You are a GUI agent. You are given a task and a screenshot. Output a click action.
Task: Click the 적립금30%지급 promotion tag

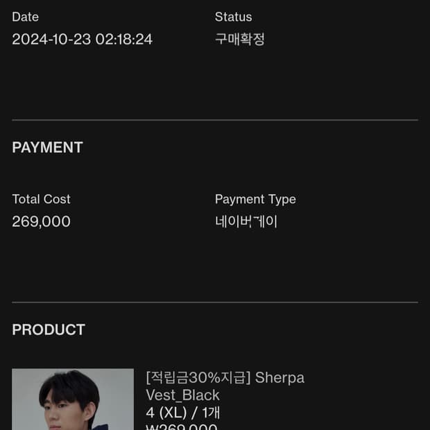click(x=197, y=378)
